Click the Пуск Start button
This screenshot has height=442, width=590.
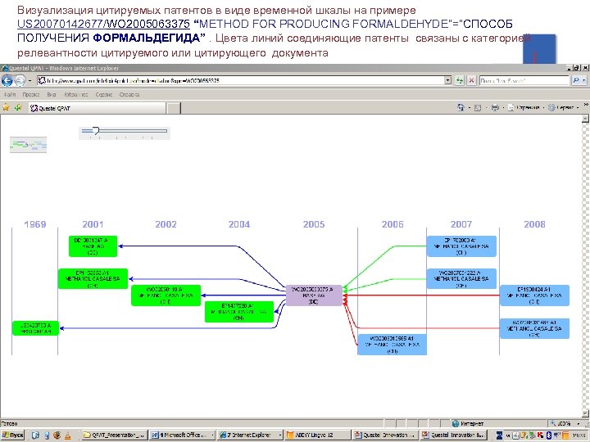pos(12,435)
